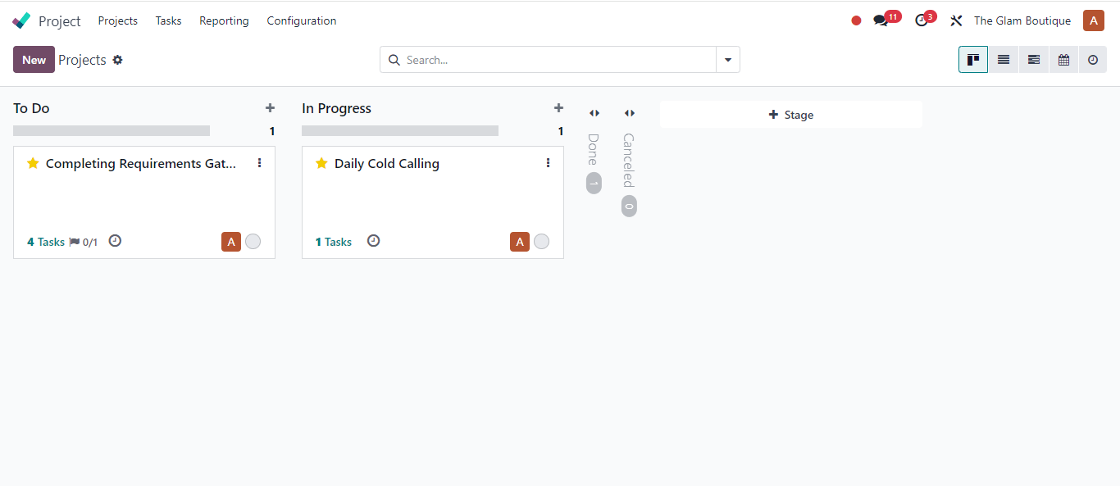Click the debug tools wrench icon

(956, 20)
